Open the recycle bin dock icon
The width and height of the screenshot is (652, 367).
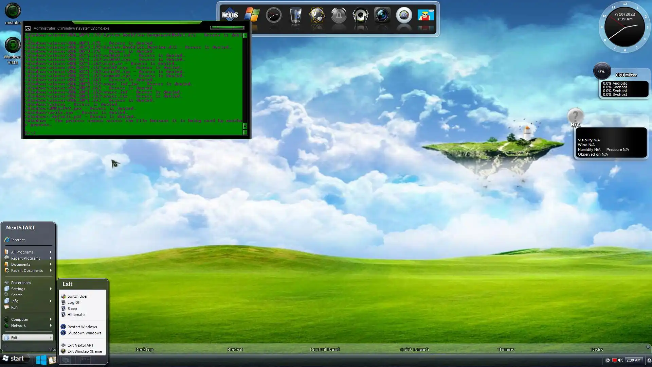(295, 15)
